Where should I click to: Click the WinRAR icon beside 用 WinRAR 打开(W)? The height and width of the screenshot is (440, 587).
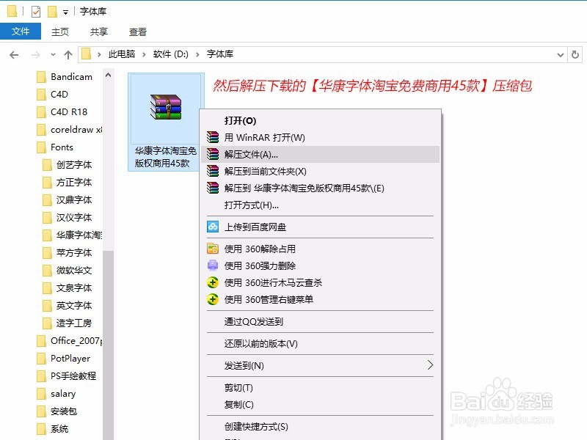coord(213,137)
